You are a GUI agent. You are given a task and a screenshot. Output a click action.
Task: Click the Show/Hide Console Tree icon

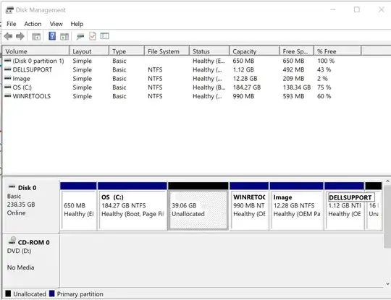pos(36,37)
